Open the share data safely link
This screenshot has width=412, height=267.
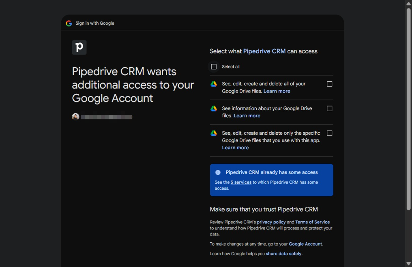click(x=283, y=254)
